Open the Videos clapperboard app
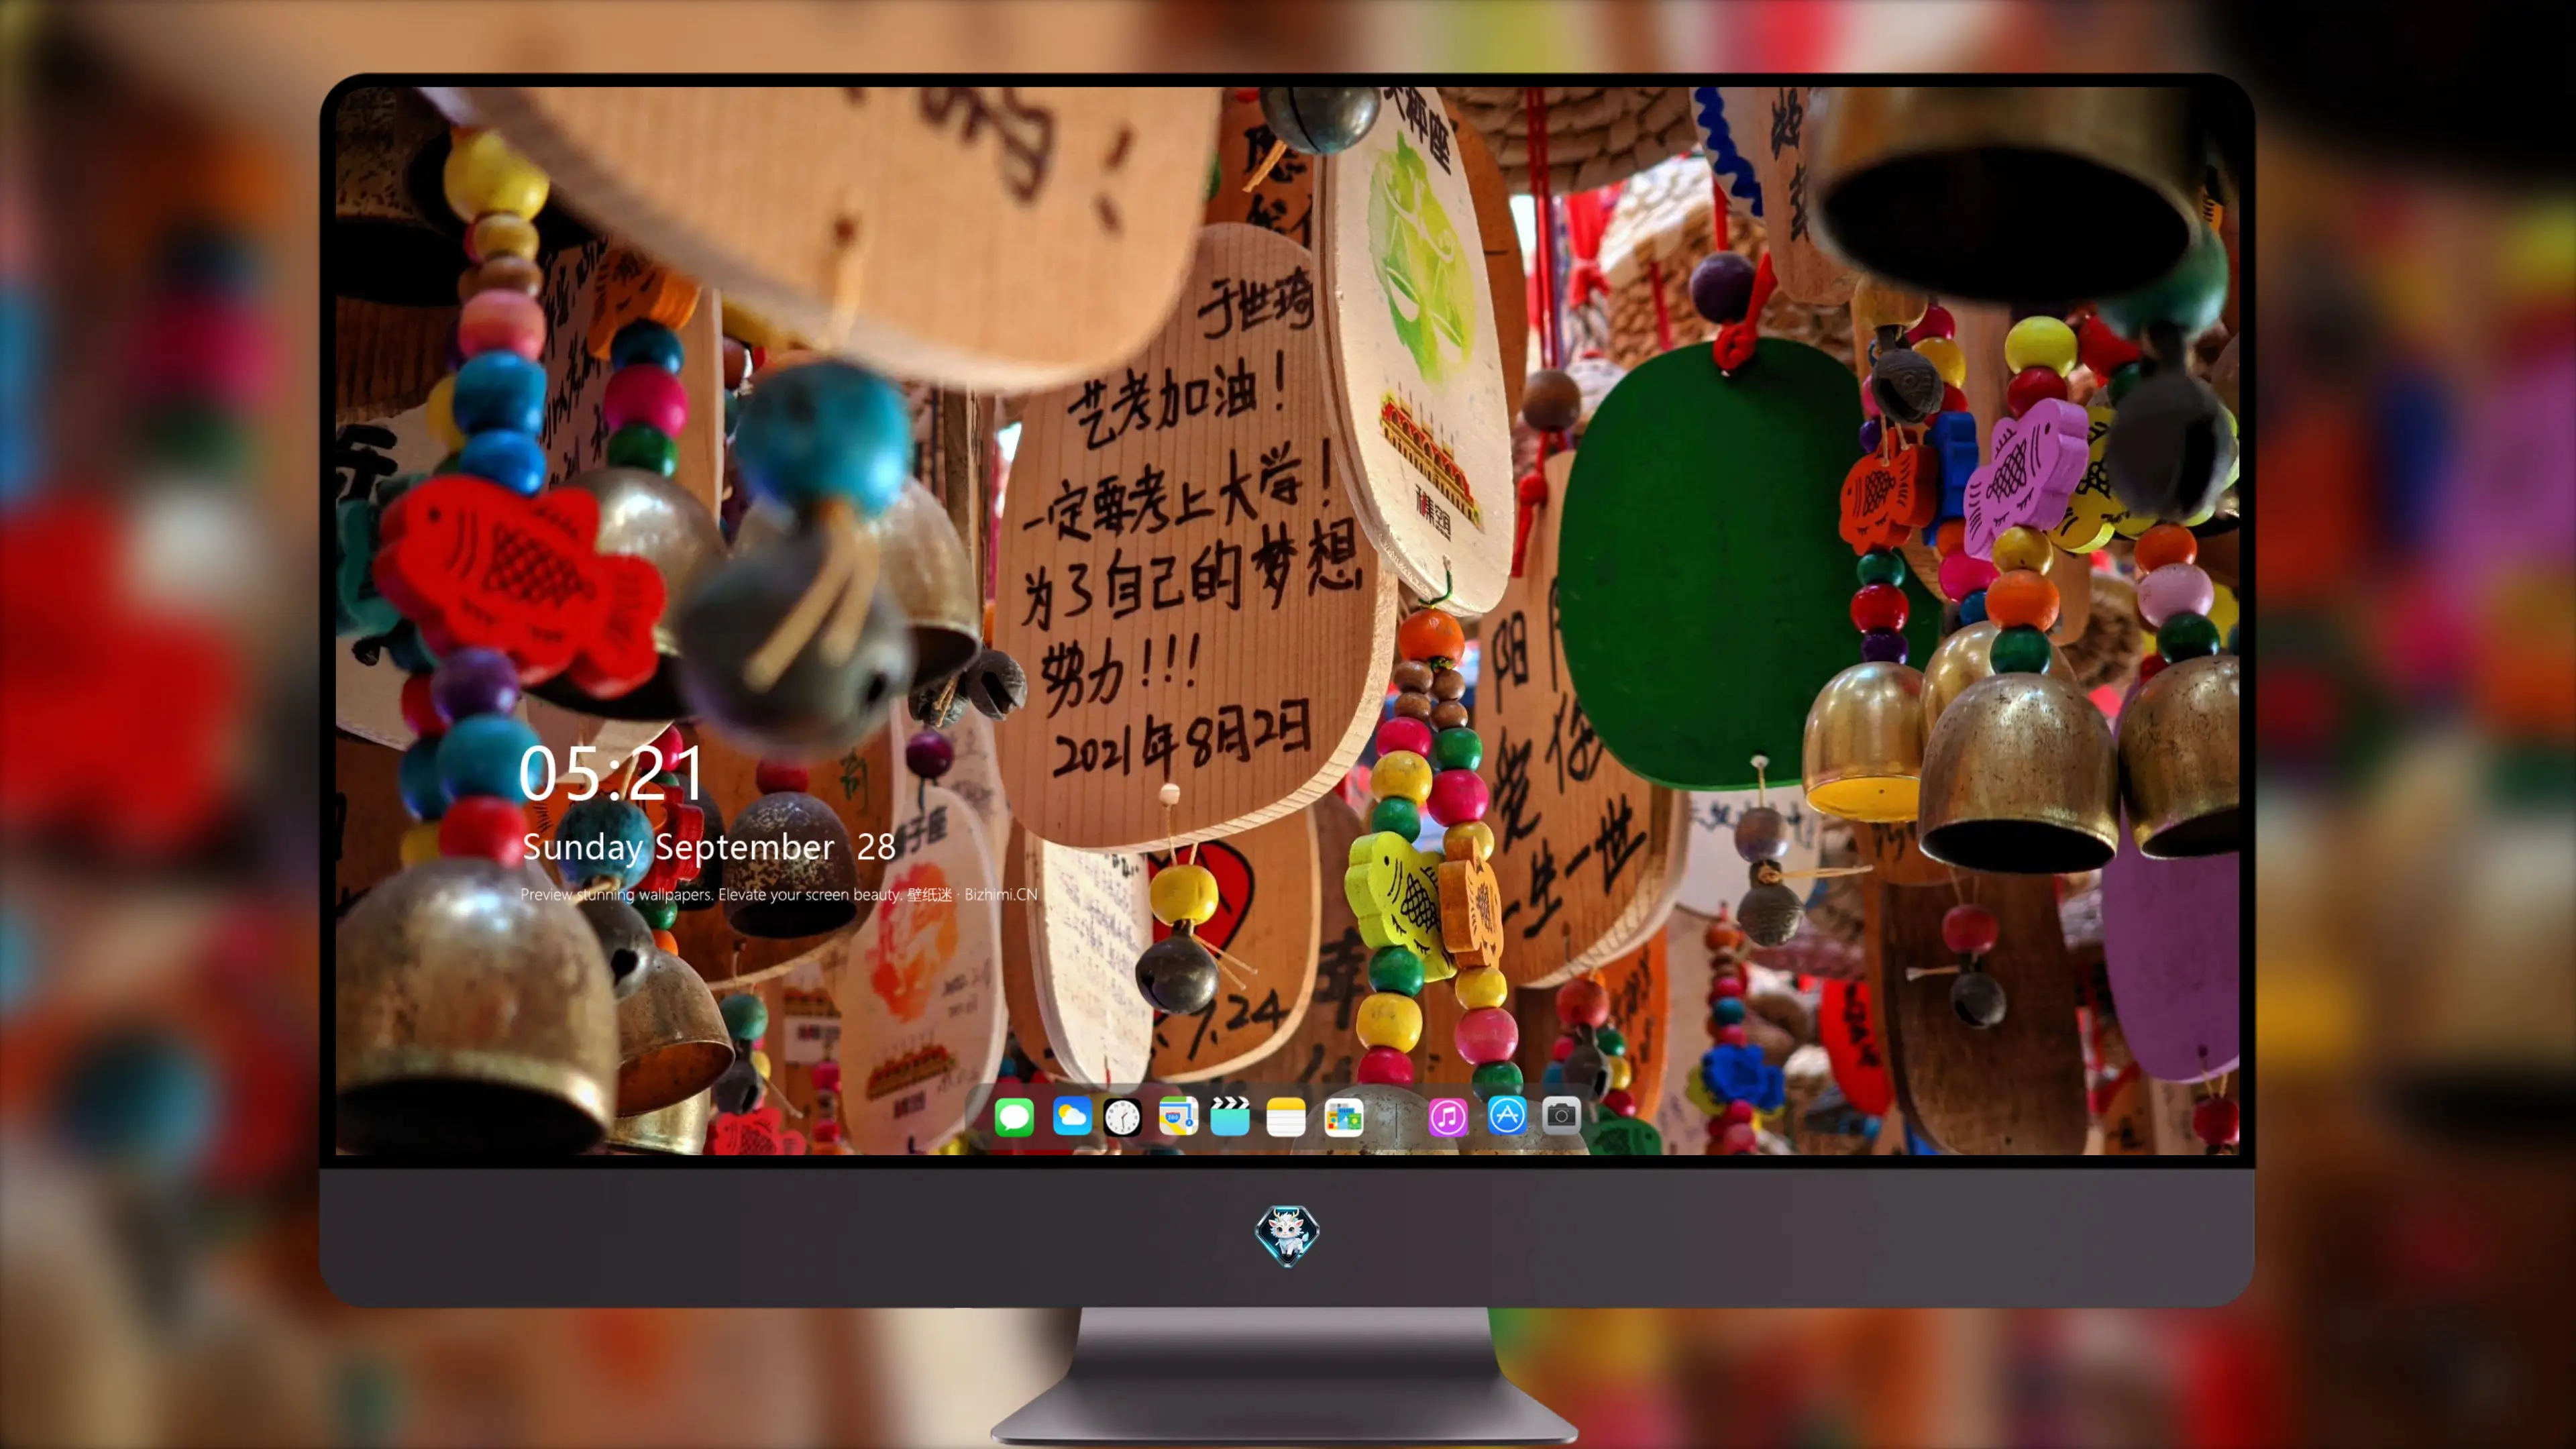 coord(1230,1116)
